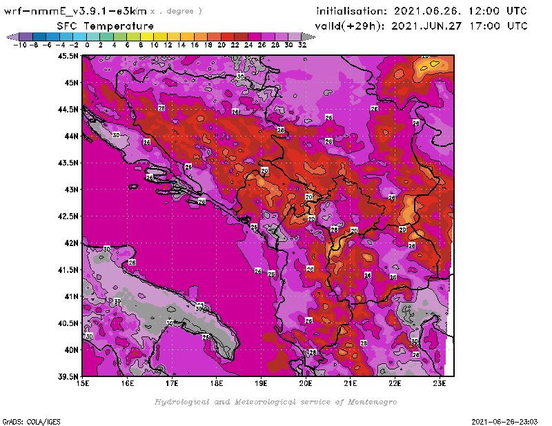This screenshot has width=552, height=426.
Task: Click the 16E longitude axis label
Action: click(x=128, y=383)
